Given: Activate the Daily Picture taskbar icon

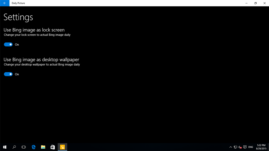Looking at the screenshot, I should pyautogui.click(x=62, y=147).
